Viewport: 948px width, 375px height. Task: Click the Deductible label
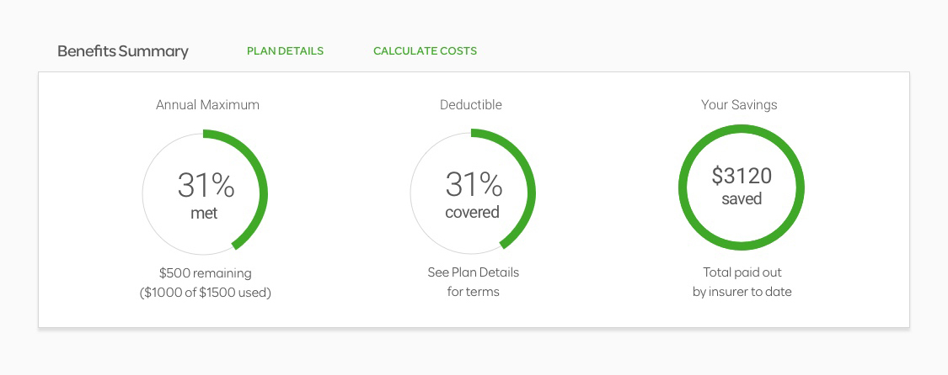[x=471, y=105]
